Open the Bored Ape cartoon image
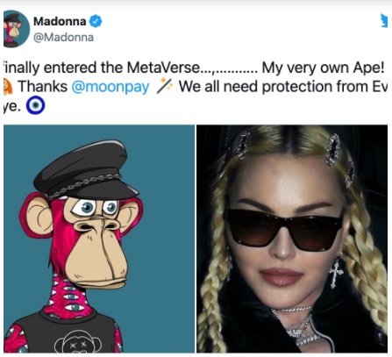 click(x=99, y=239)
